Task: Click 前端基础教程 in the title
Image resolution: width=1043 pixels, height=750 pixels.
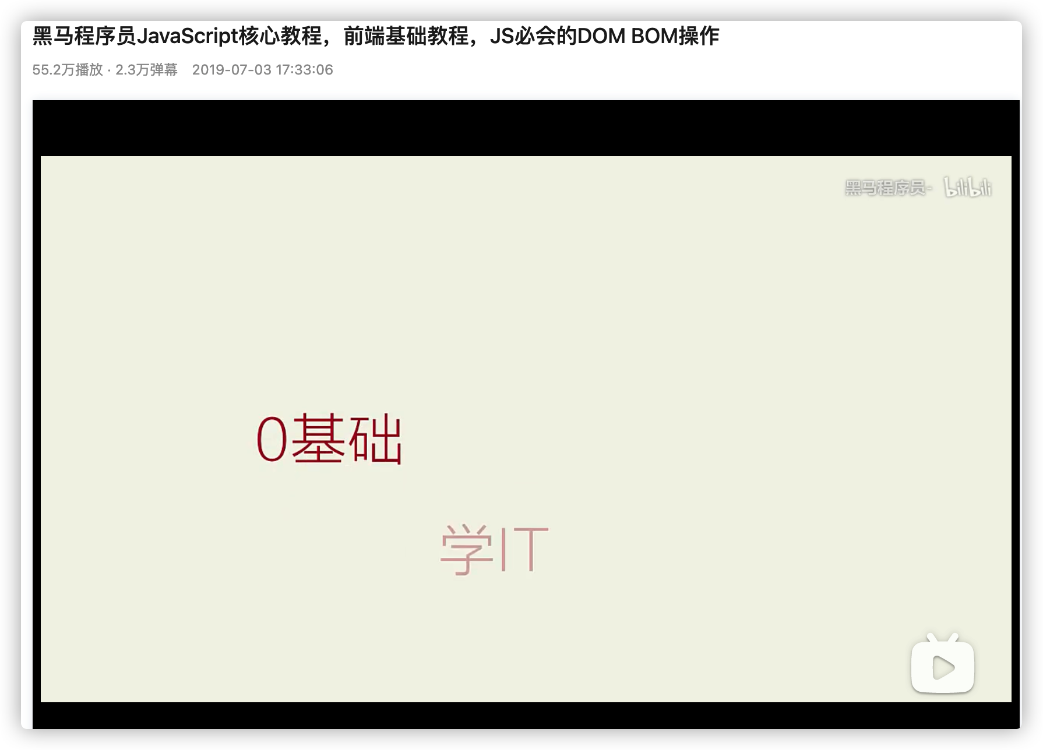Action: [406, 36]
